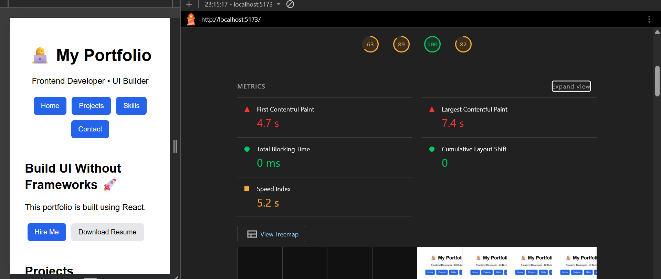
Task: Click the treemap icon in View Treemap
Action: [x=252, y=234]
